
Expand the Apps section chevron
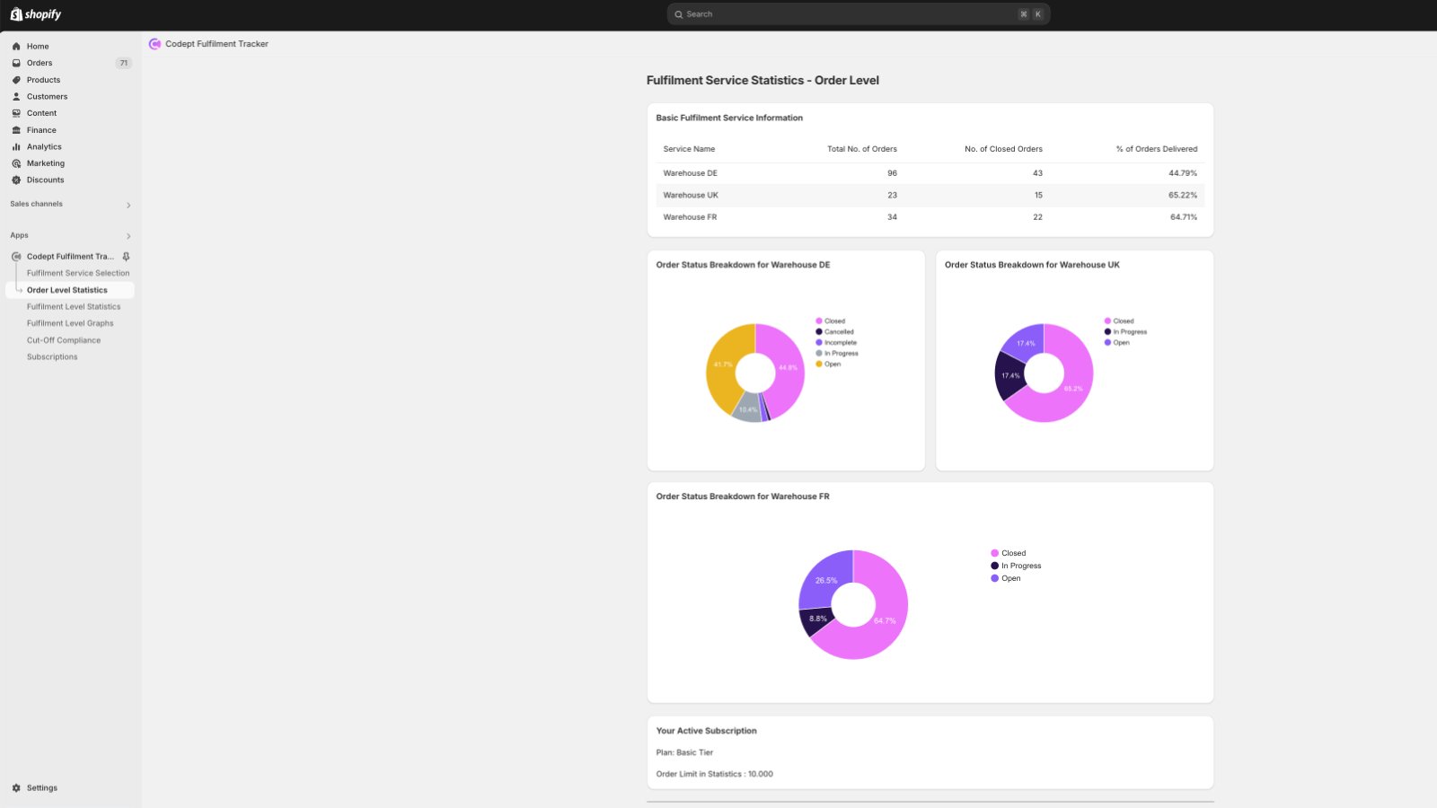[128, 237]
